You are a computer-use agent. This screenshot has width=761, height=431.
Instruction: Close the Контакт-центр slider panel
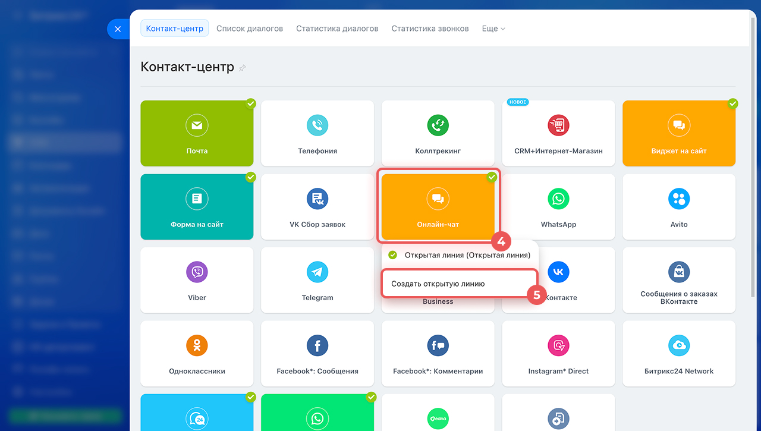click(118, 29)
